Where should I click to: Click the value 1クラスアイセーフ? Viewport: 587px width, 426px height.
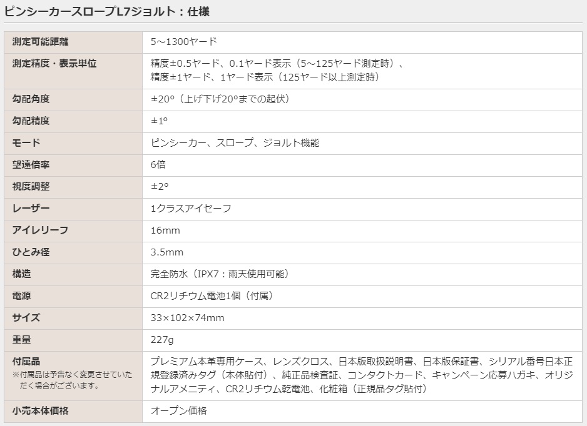click(191, 208)
